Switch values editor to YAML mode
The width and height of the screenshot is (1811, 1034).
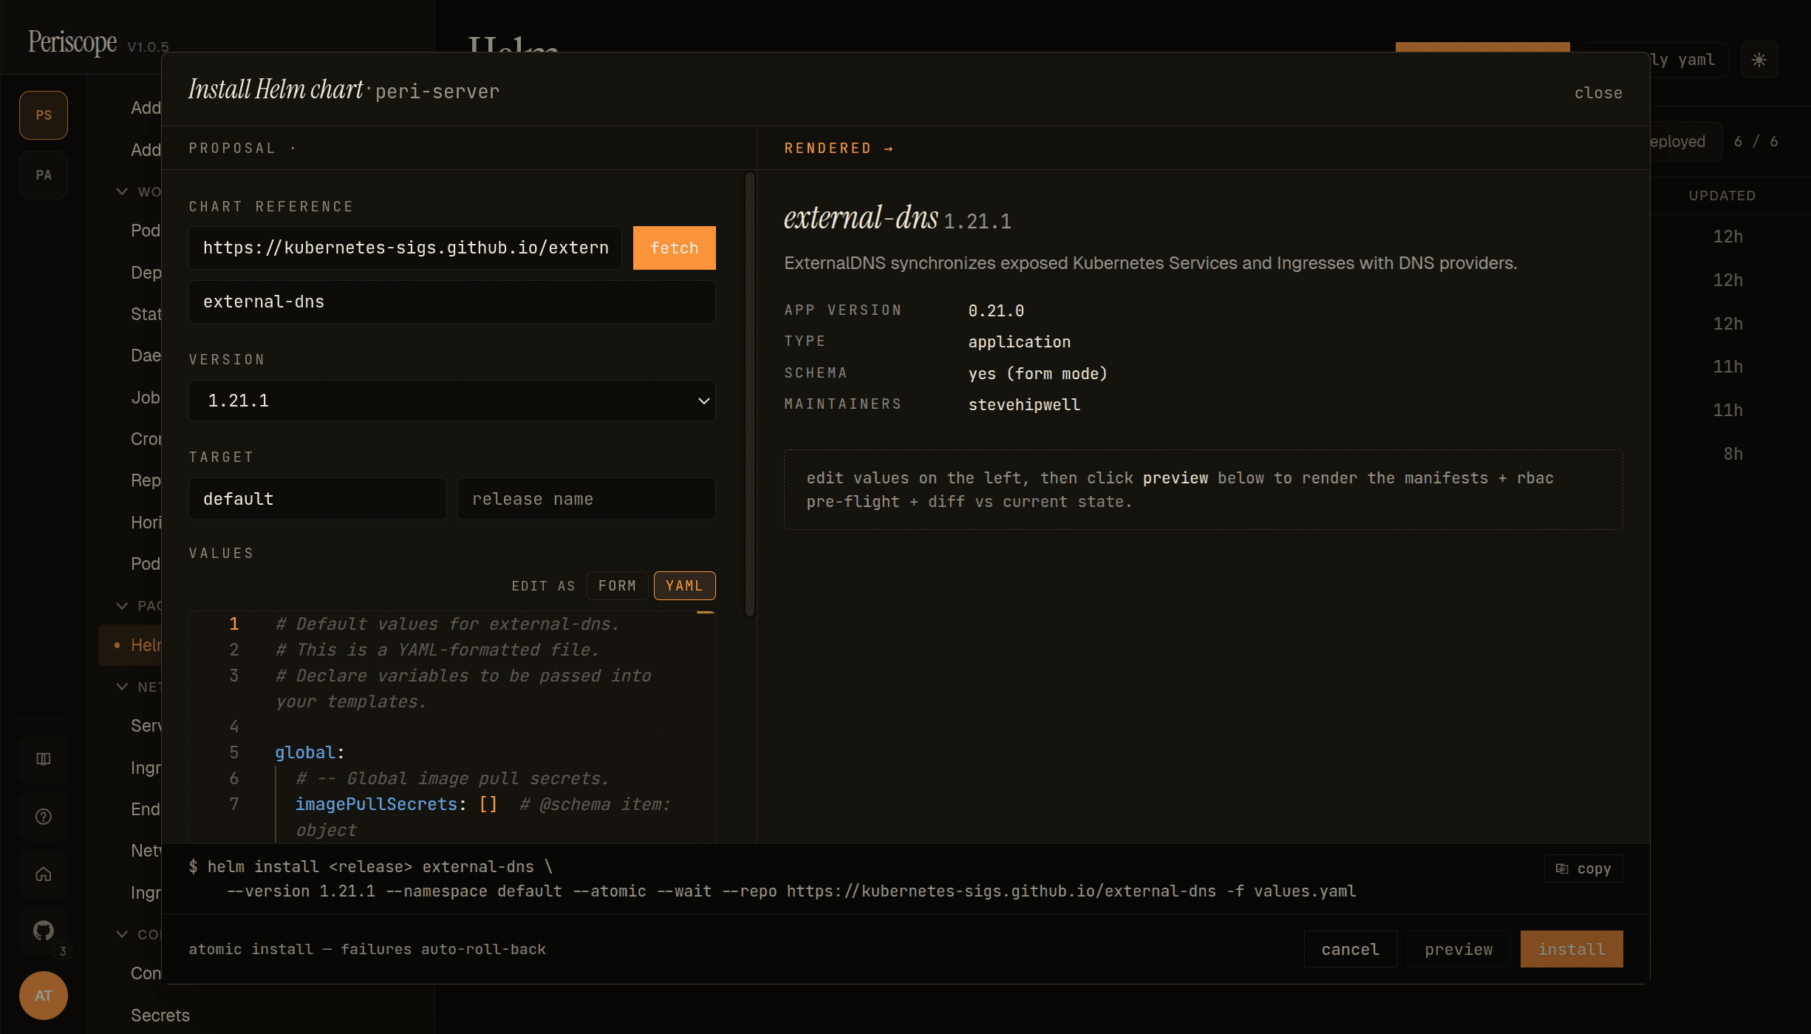click(x=684, y=585)
